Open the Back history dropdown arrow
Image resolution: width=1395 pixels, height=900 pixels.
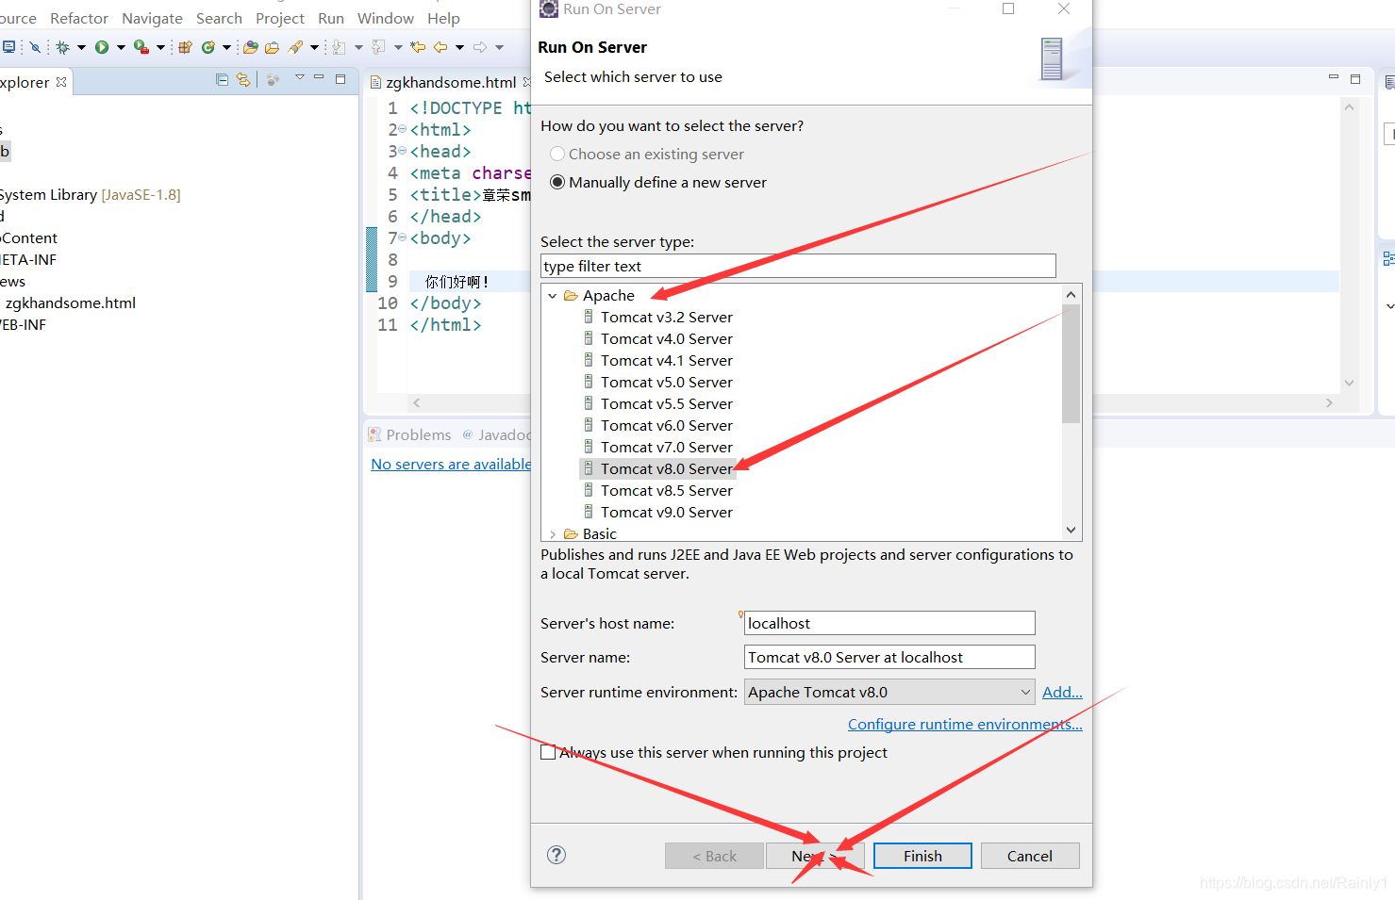(460, 47)
